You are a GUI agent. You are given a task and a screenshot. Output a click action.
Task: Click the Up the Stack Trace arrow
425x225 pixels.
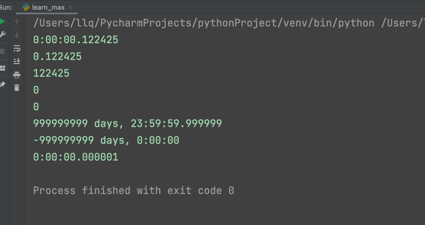[x=17, y=22]
